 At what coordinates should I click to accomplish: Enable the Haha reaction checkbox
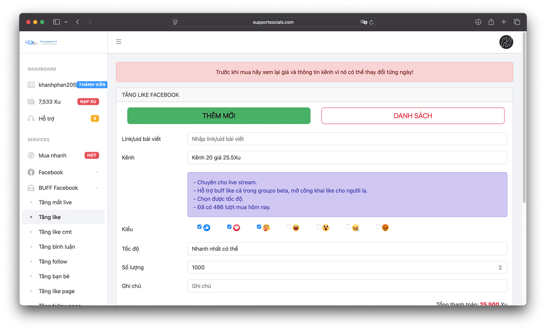(x=288, y=227)
